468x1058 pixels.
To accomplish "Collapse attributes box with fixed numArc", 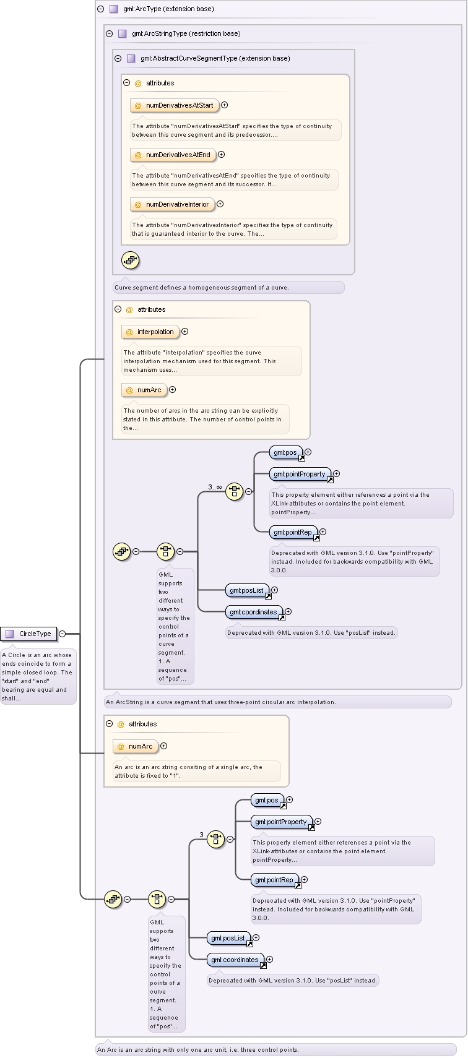I will point(109,724).
